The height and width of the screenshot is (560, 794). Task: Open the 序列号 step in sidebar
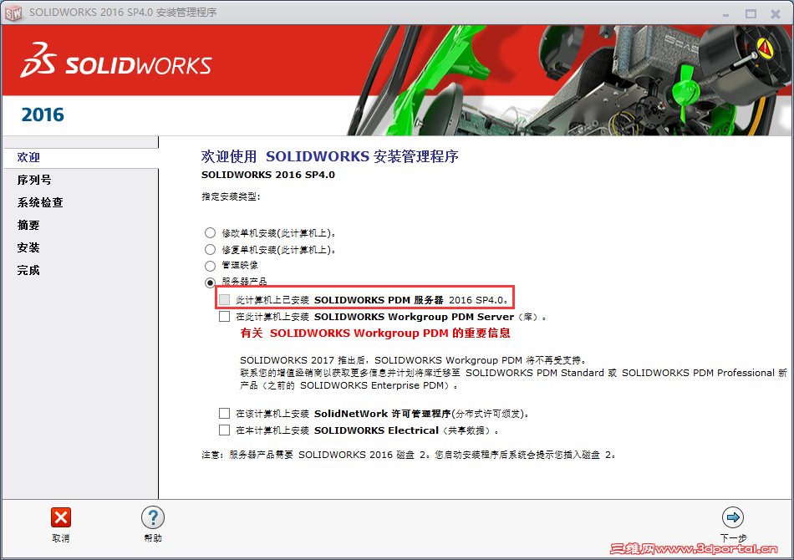click(34, 181)
